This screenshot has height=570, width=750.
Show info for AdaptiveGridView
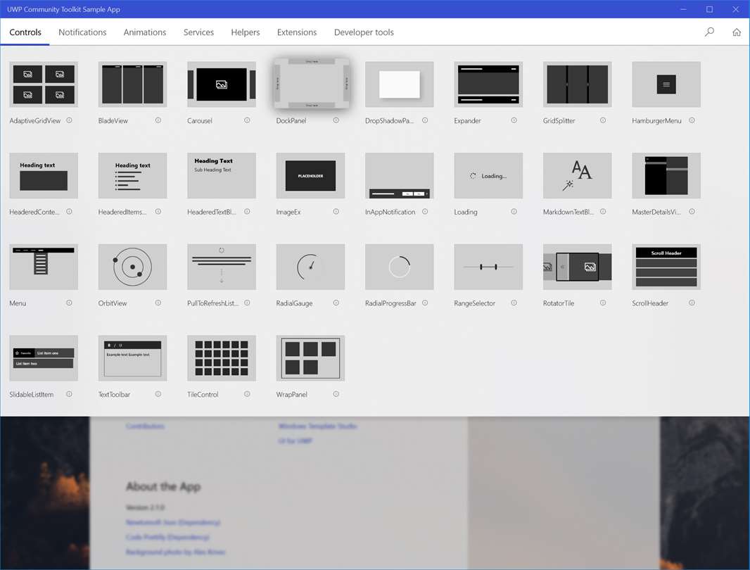(x=70, y=120)
